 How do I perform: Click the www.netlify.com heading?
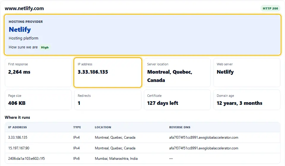click(x=24, y=8)
